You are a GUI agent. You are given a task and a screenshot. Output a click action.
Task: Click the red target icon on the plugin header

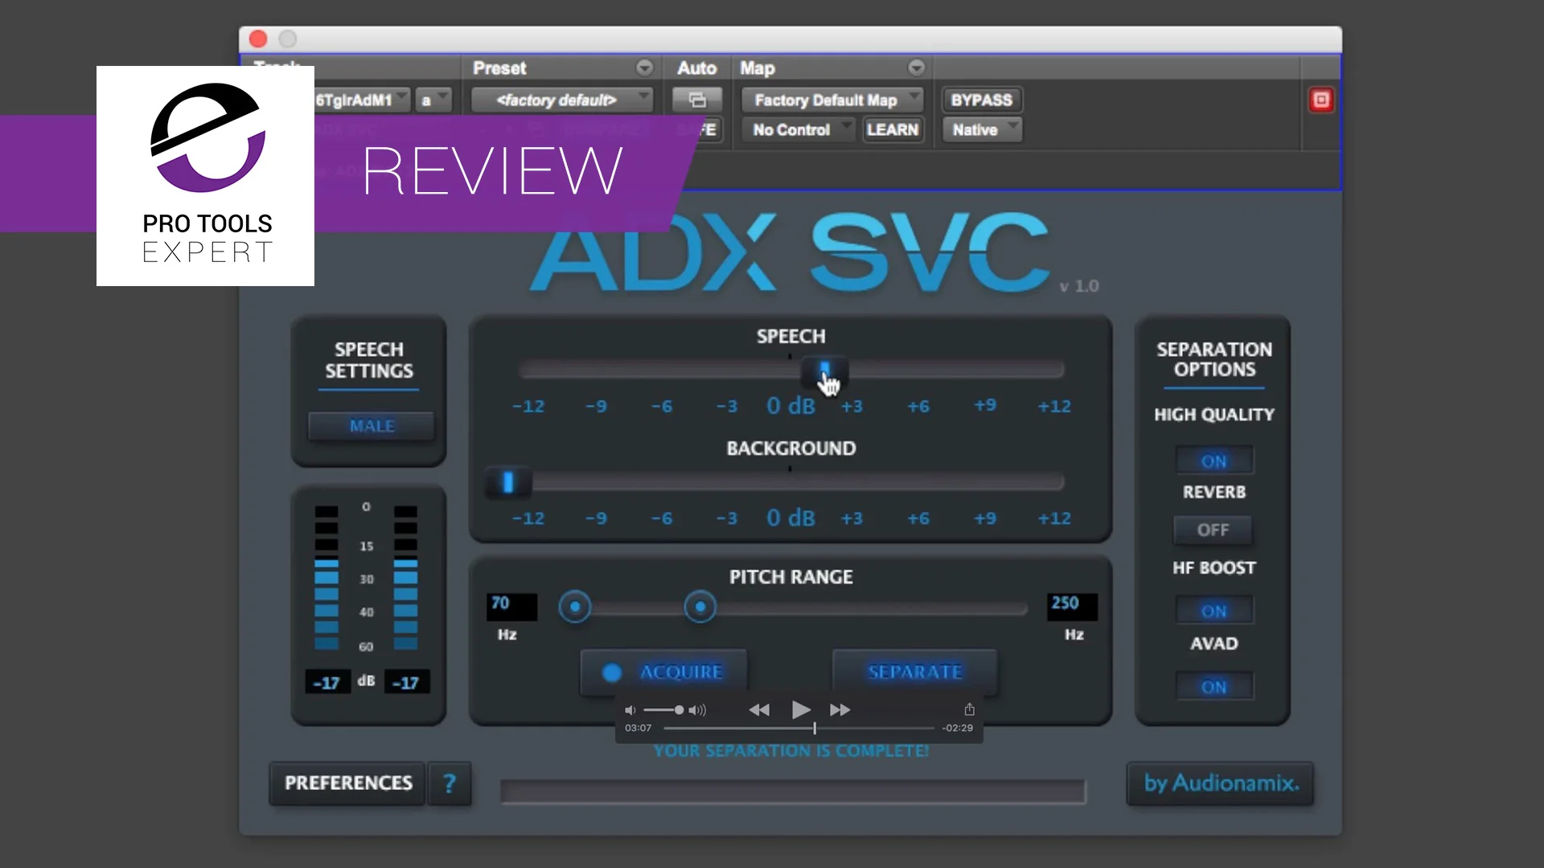(x=1320, y=100)
